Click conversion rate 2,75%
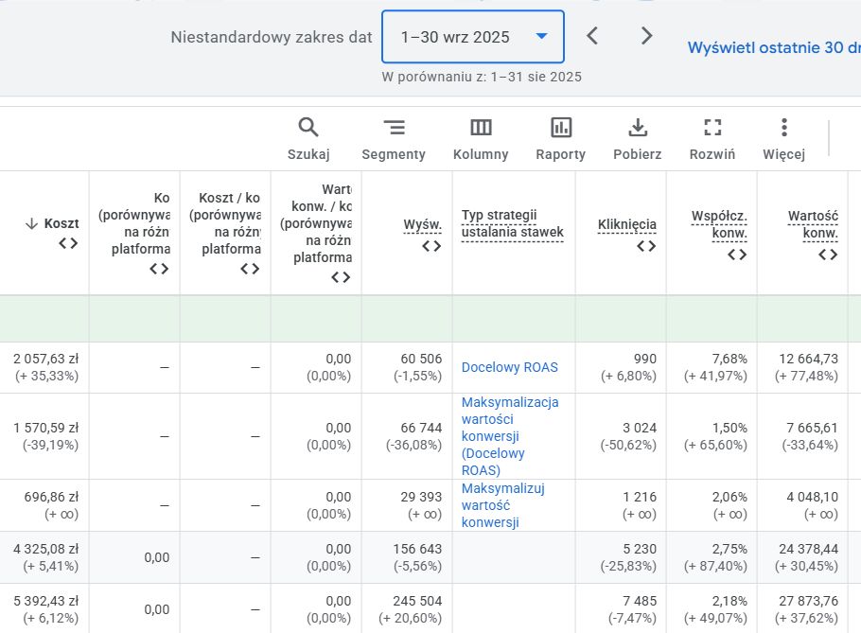 [x=729, y=549]
